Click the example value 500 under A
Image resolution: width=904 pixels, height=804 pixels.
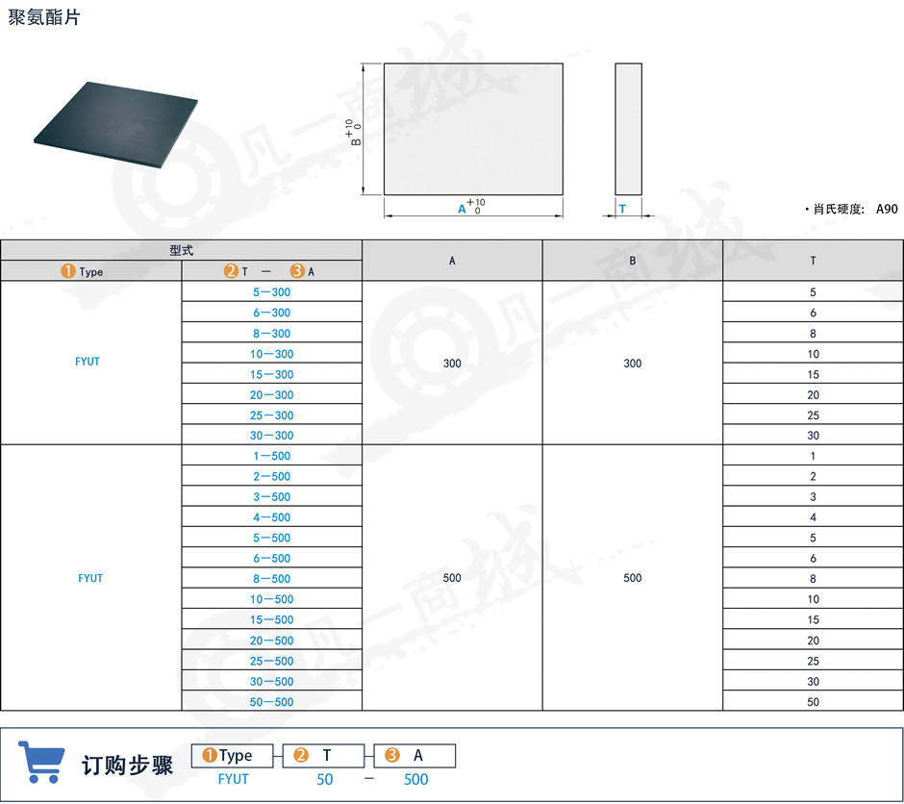pyautogui.click(x=415, y=779)
